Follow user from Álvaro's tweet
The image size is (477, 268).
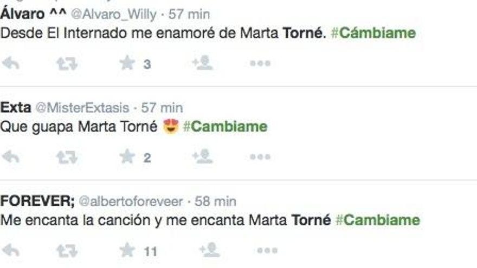click(202, 64)
